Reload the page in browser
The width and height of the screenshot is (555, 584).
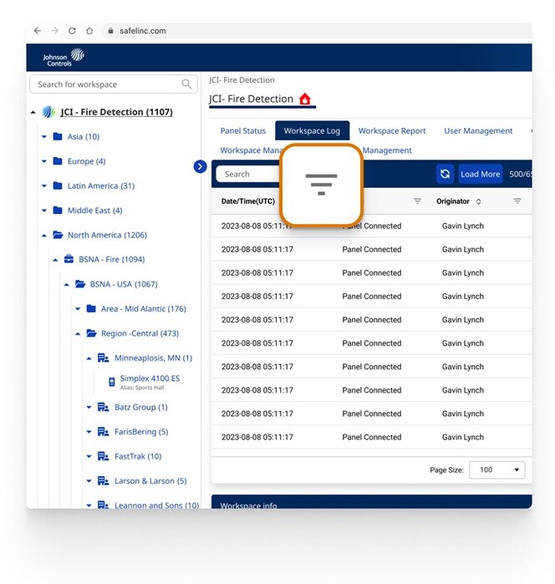(x=73, y=31)
